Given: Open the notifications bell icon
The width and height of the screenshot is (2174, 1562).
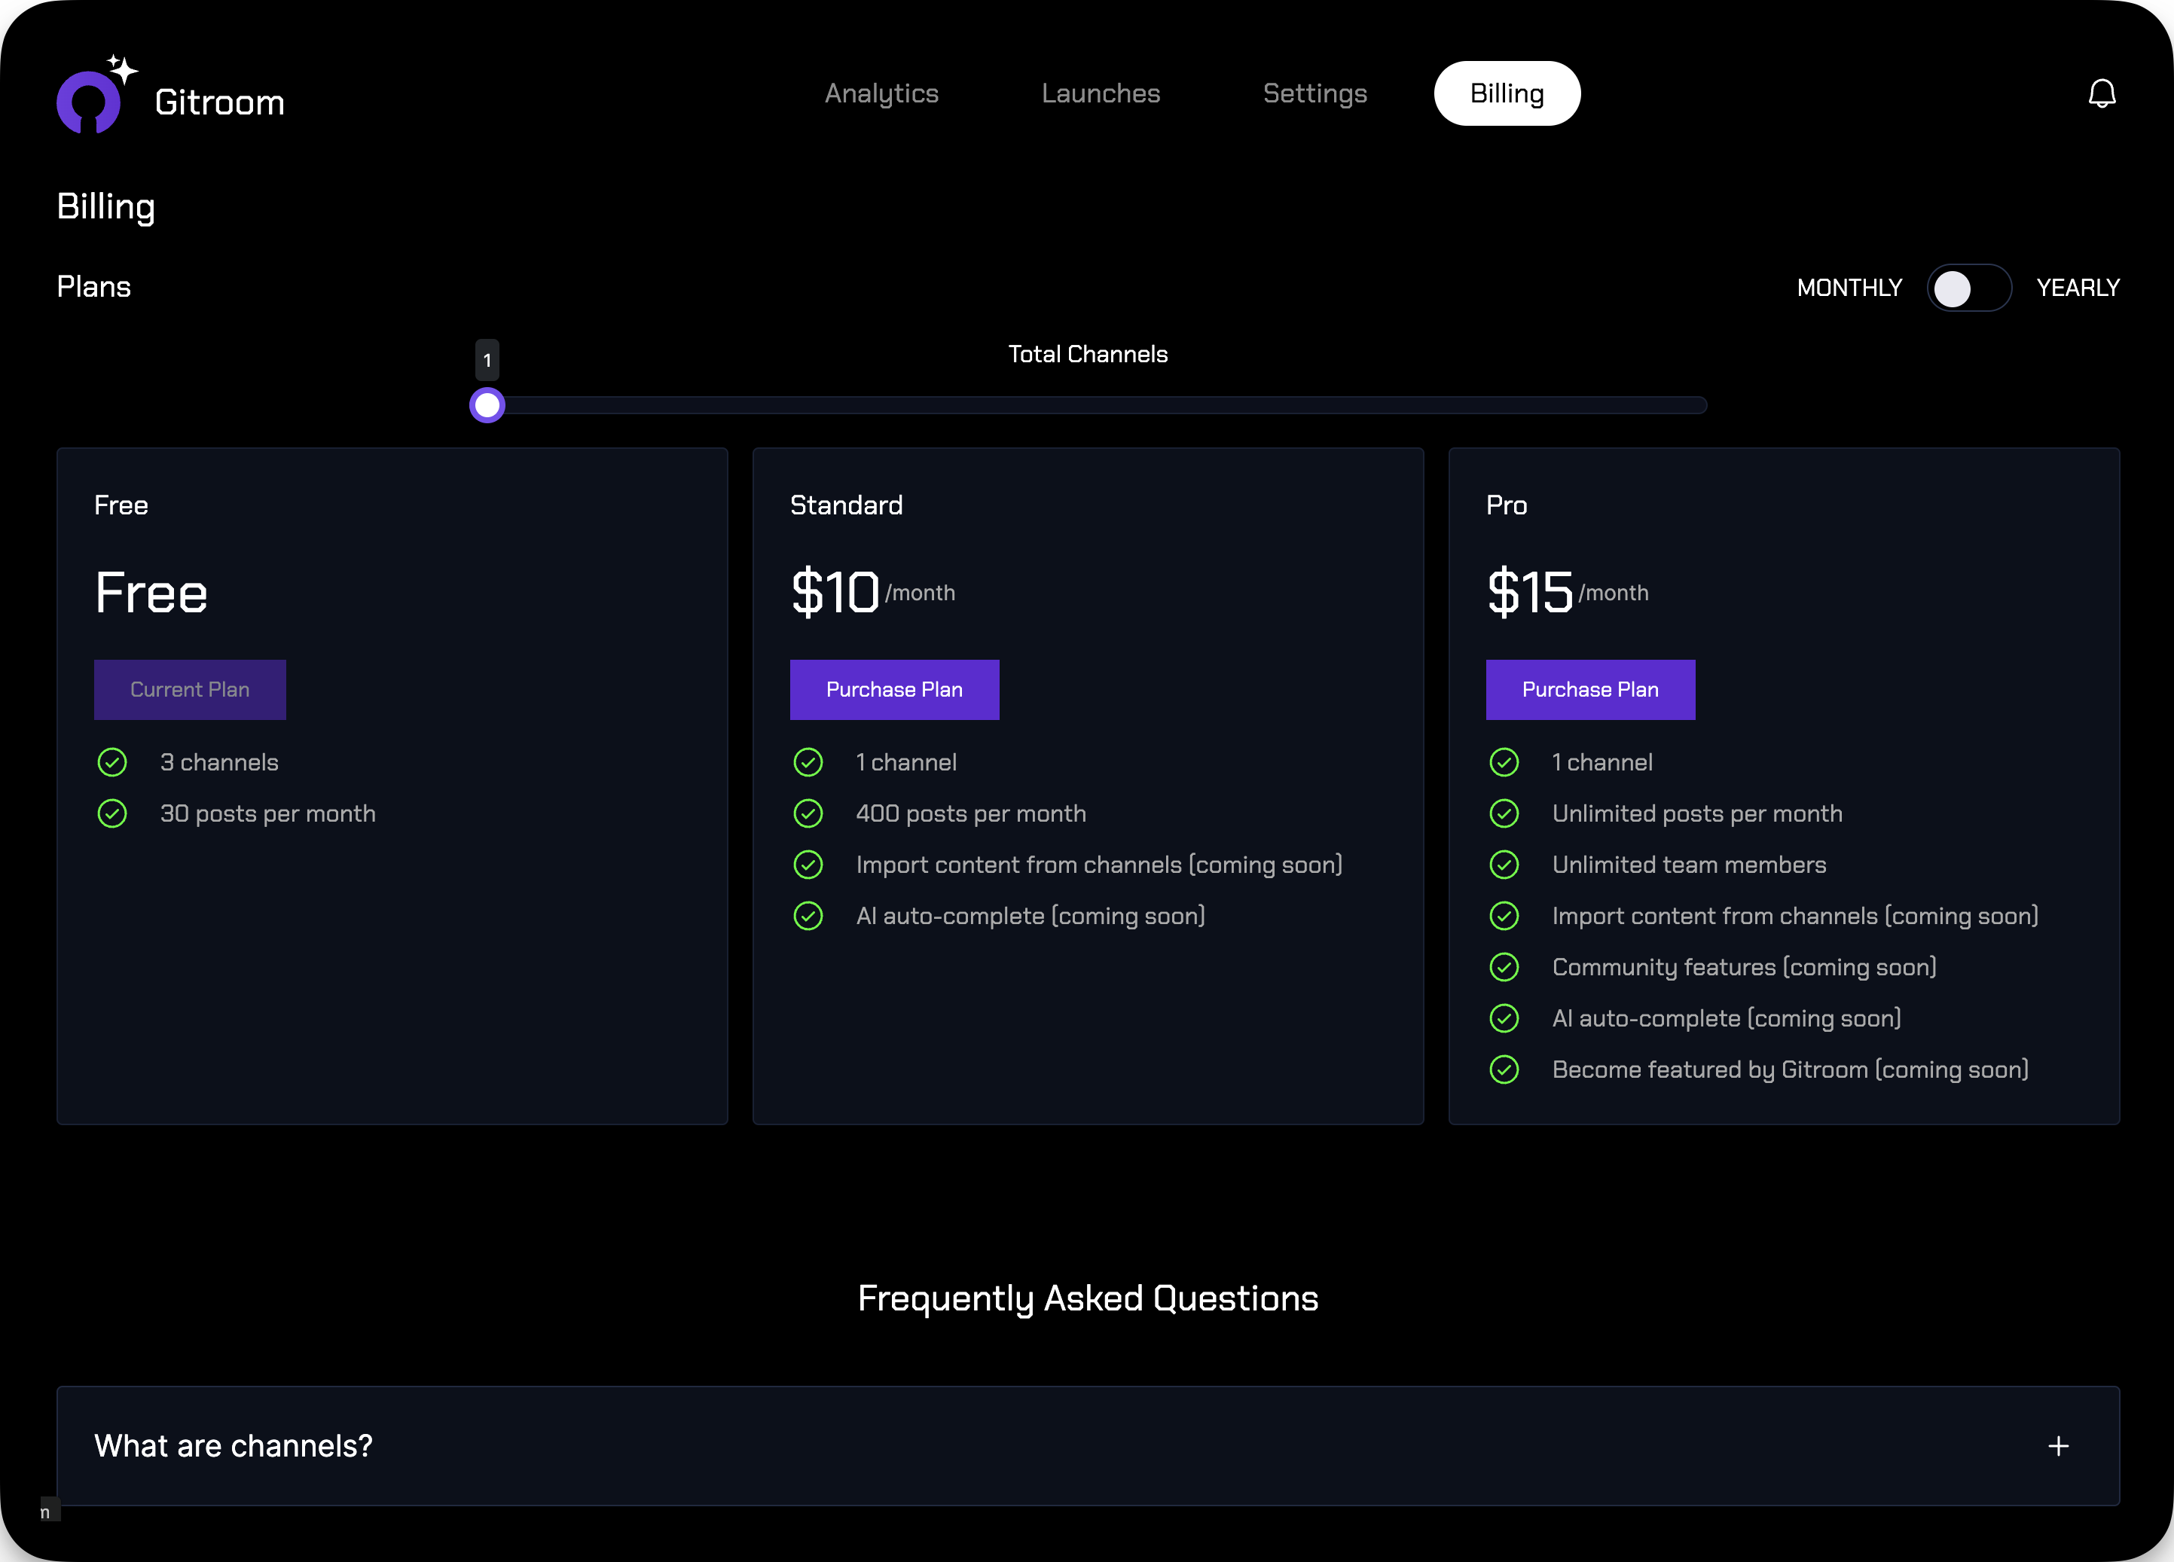Looking at the screenshot, I should pos(2101,93).
